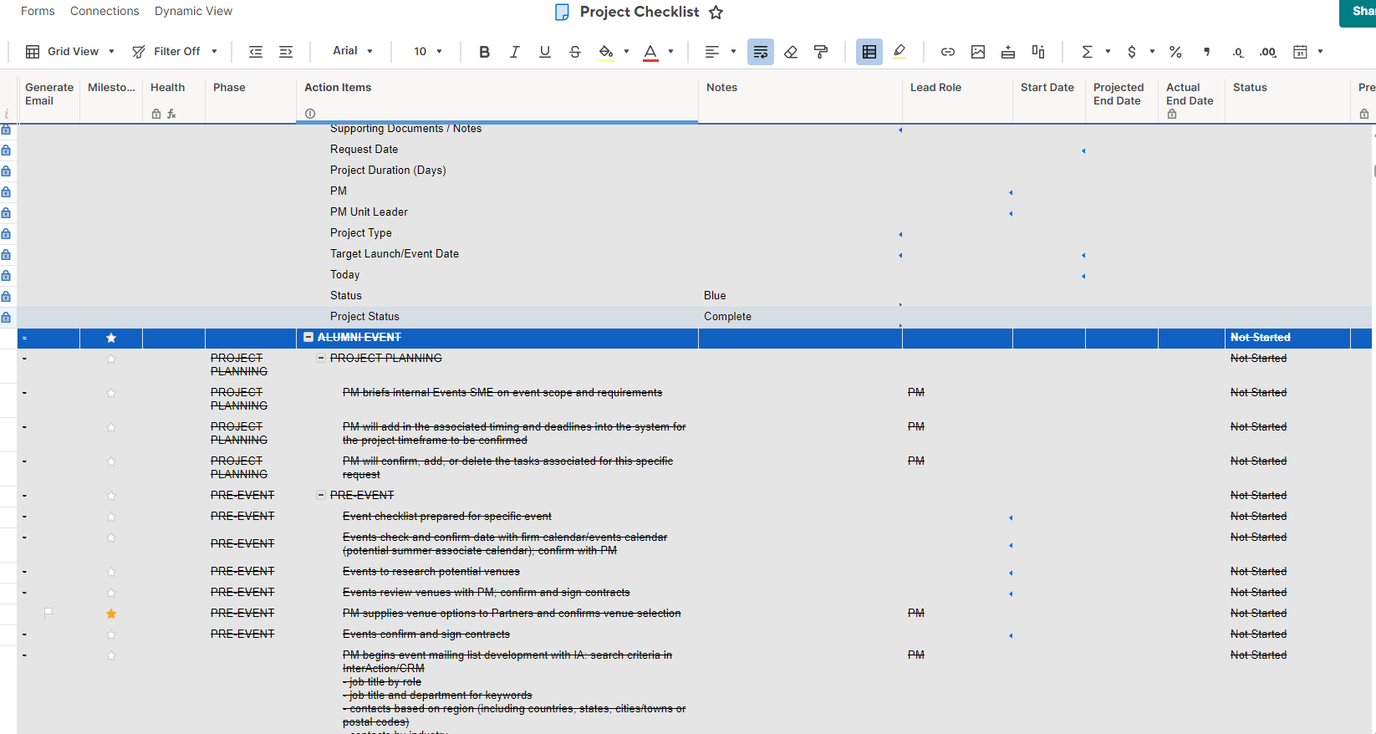
Task: Click the fill color bucket swatch
Action: [x=606, y=52]
